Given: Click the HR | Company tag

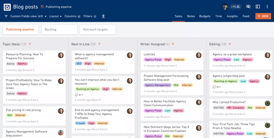Looking at the screenshot, I should point(235,108).
